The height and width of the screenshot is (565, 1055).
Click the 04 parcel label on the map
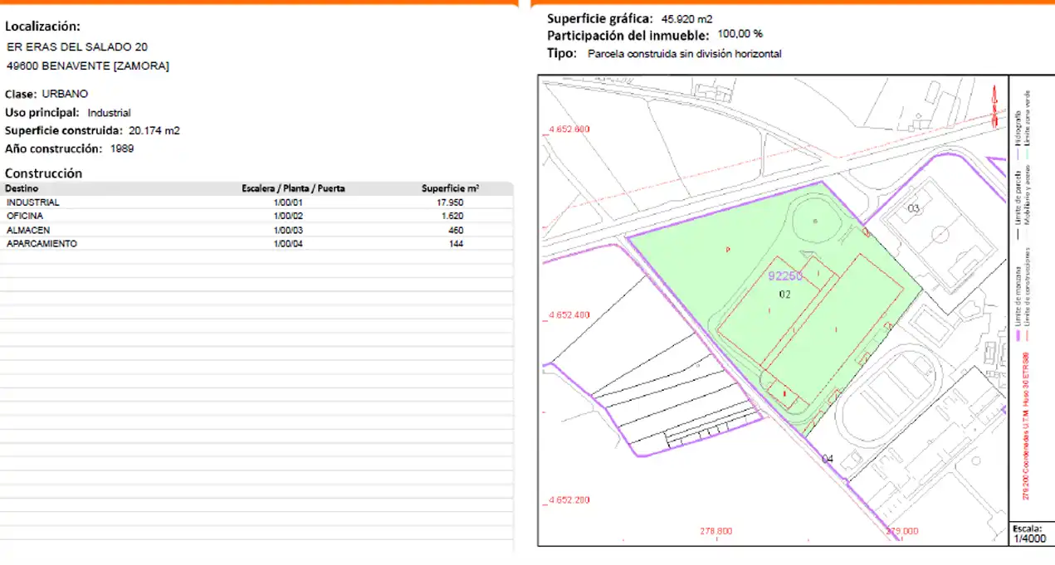pyautogui.click(x=828, y=458)
